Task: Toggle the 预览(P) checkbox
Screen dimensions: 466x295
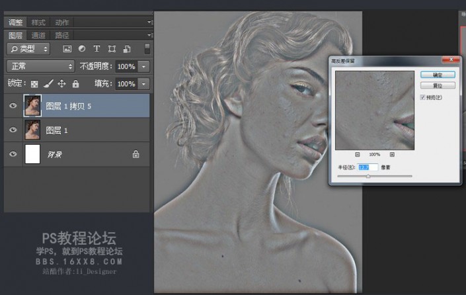Action: tap(422, 97)
